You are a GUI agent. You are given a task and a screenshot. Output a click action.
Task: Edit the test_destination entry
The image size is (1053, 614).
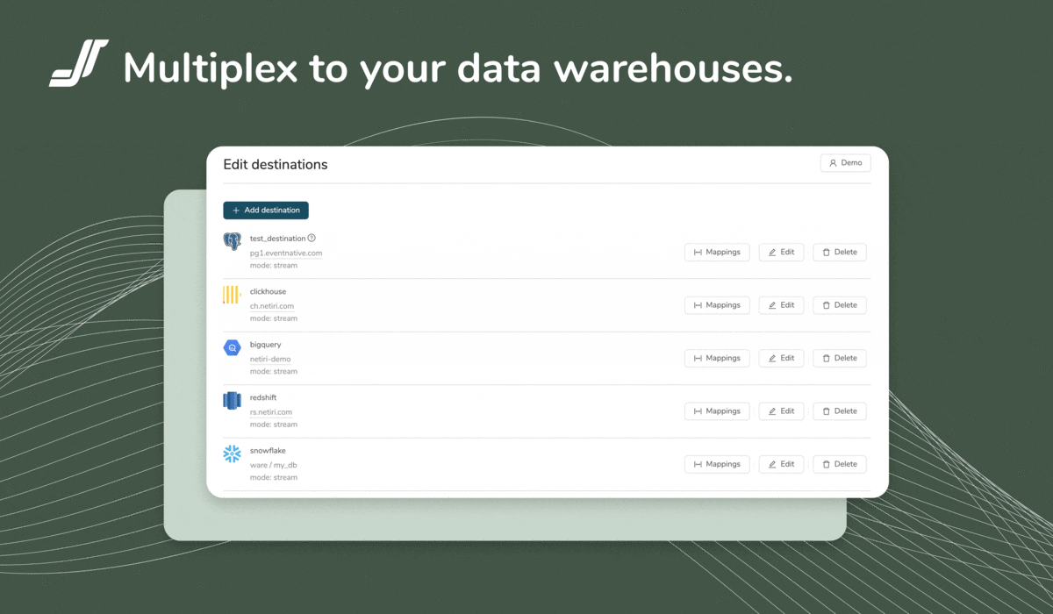[781, 252]
